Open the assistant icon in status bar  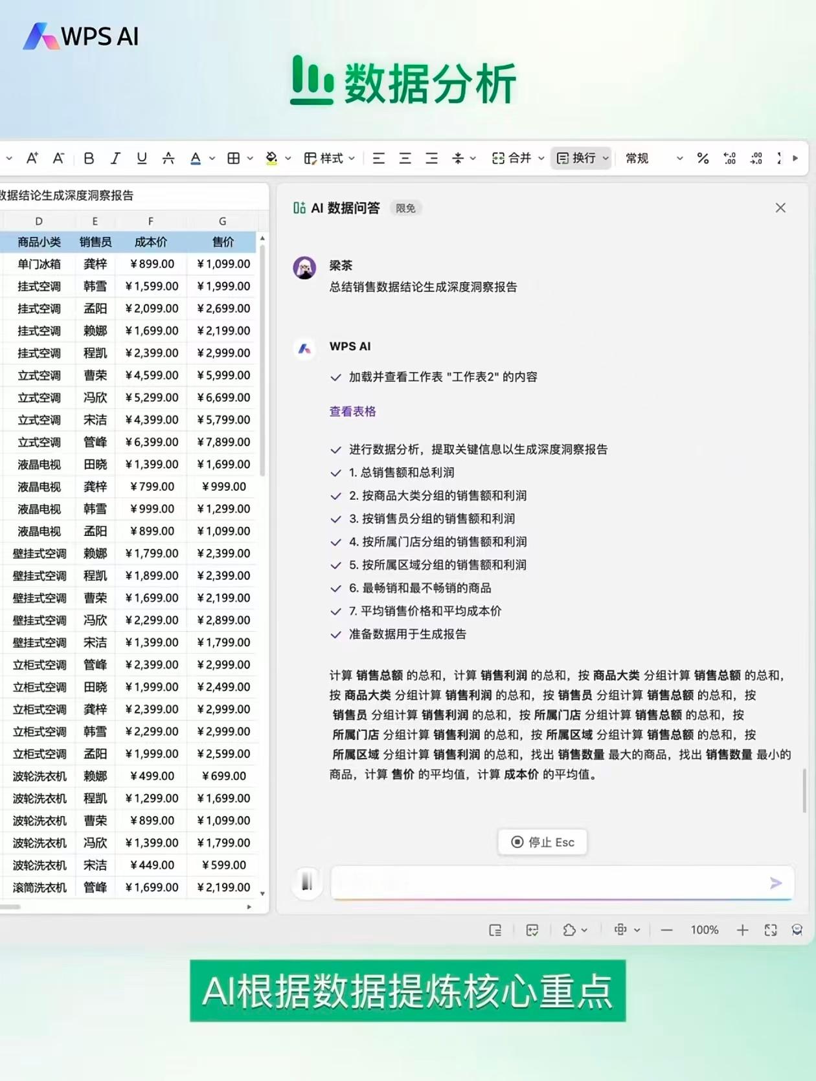797,930
